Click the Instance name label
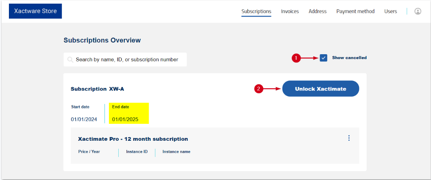The height and width of the screenshot is (180, 431). (x=176, y=152)
